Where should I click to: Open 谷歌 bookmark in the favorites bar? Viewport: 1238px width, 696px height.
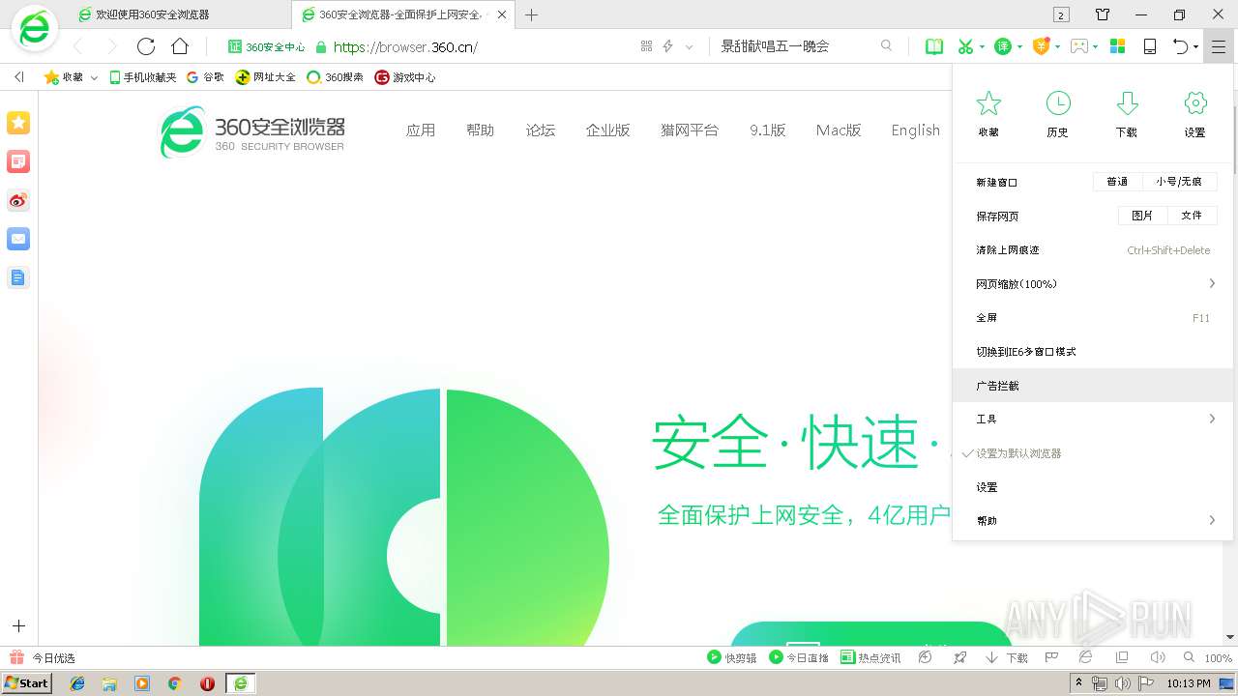[x=205, y=77]
